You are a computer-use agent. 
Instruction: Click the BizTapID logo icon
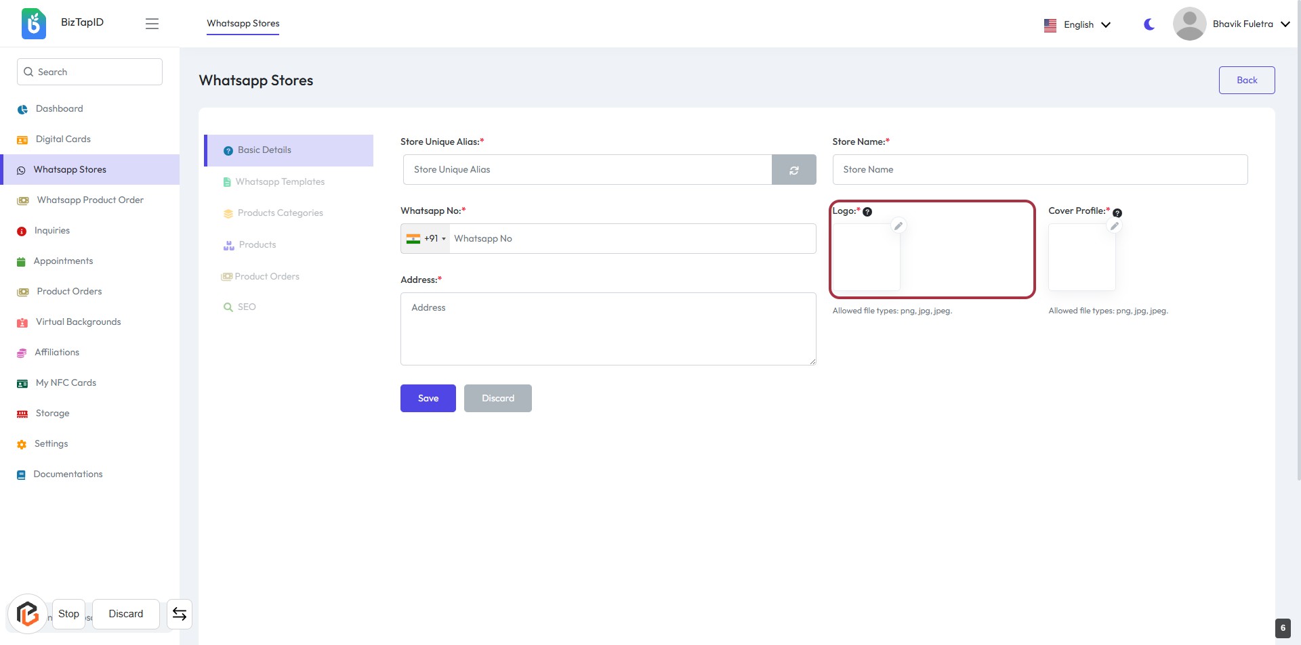[x=34, y=24]
